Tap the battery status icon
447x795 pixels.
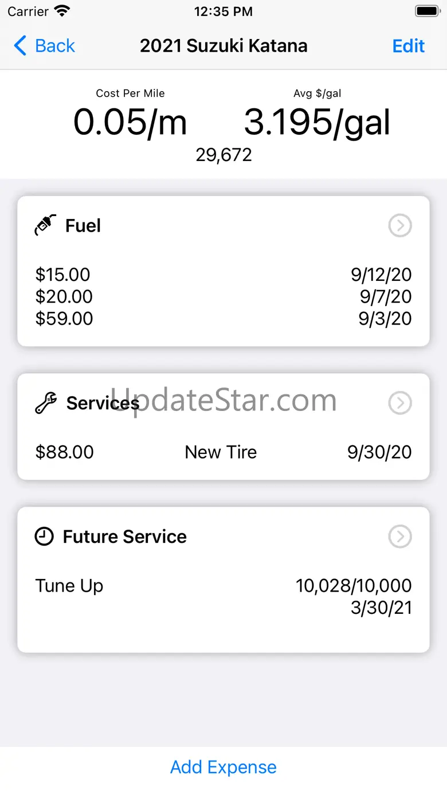(427, 11)
